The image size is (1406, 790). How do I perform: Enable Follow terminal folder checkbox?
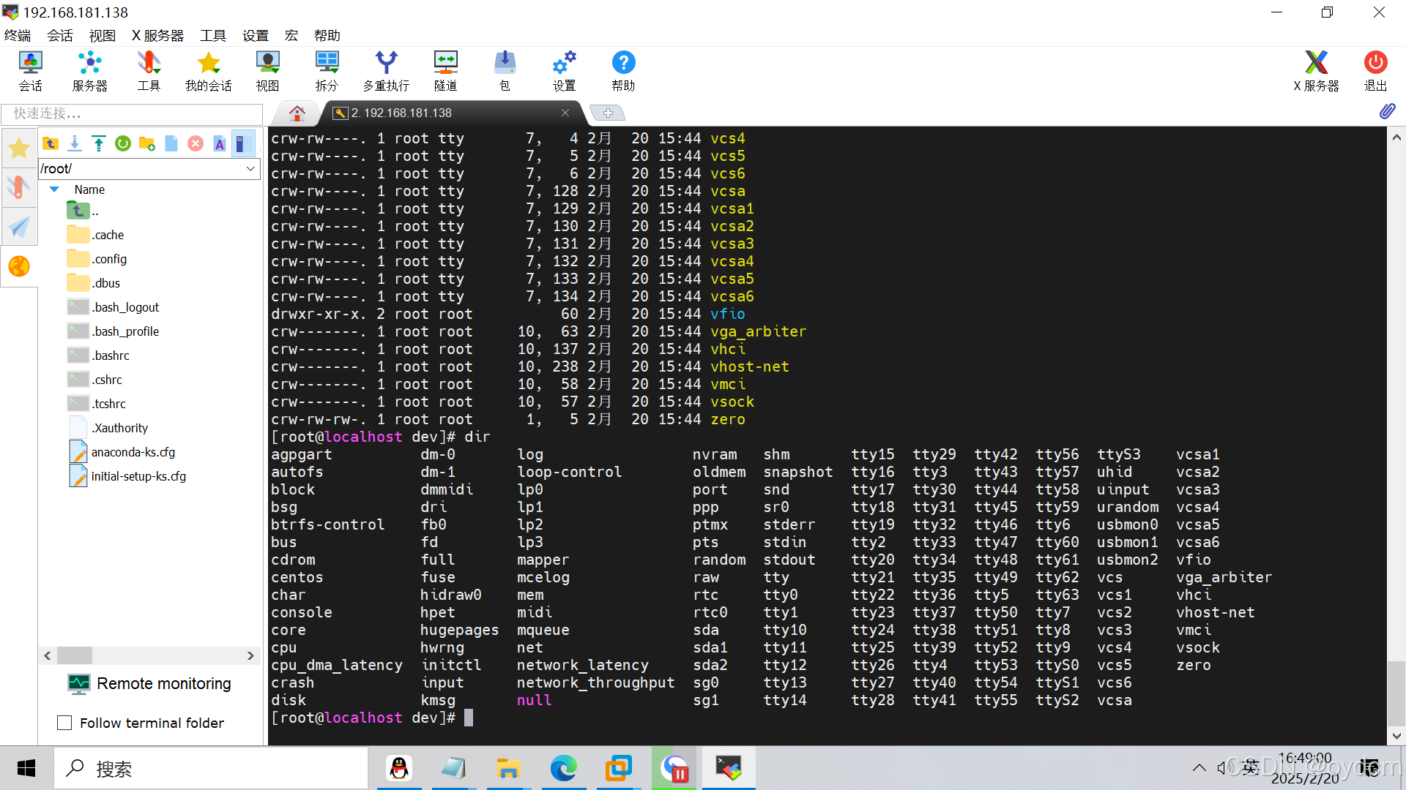[x=64, y=723]
